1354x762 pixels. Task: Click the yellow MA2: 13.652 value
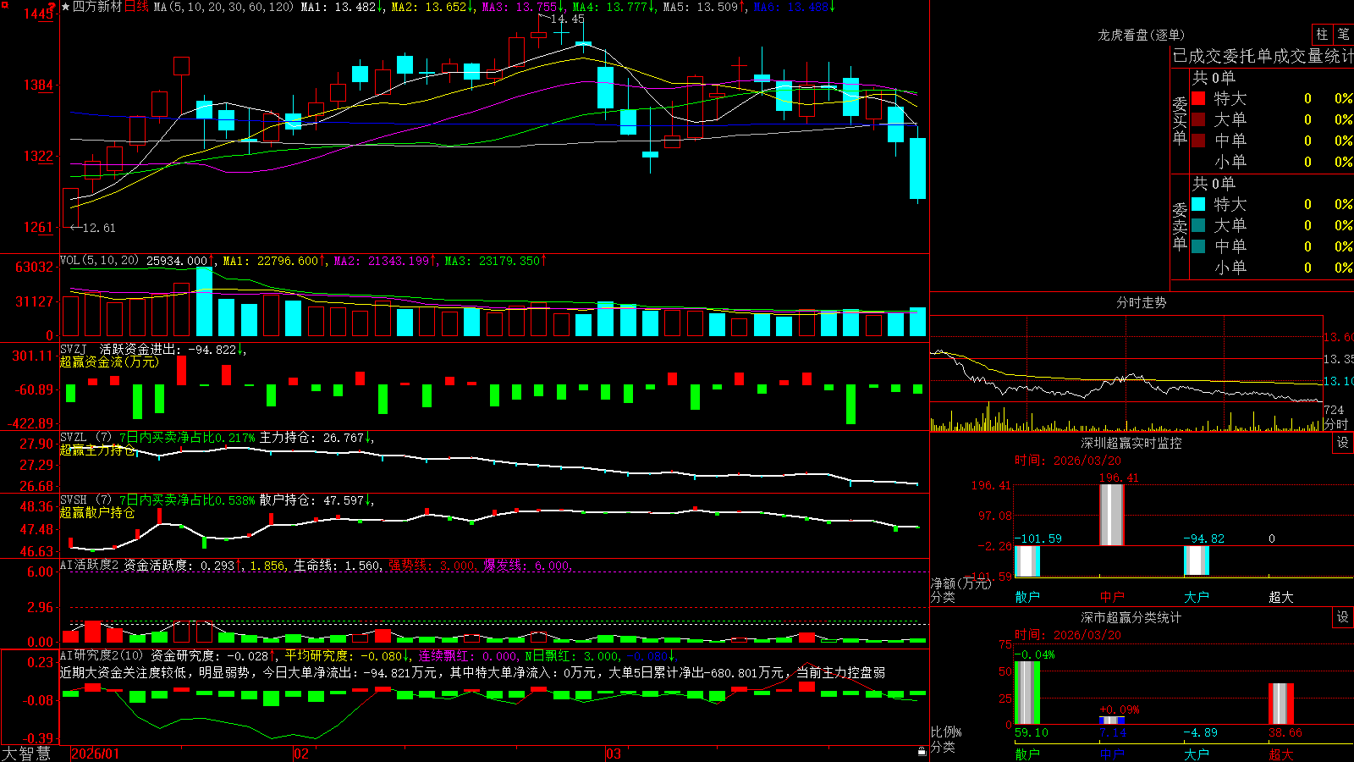tap(432, 7)
